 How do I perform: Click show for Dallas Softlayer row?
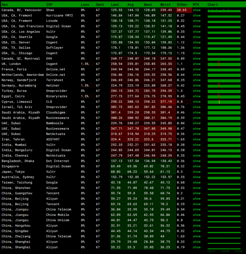(196, 48)
